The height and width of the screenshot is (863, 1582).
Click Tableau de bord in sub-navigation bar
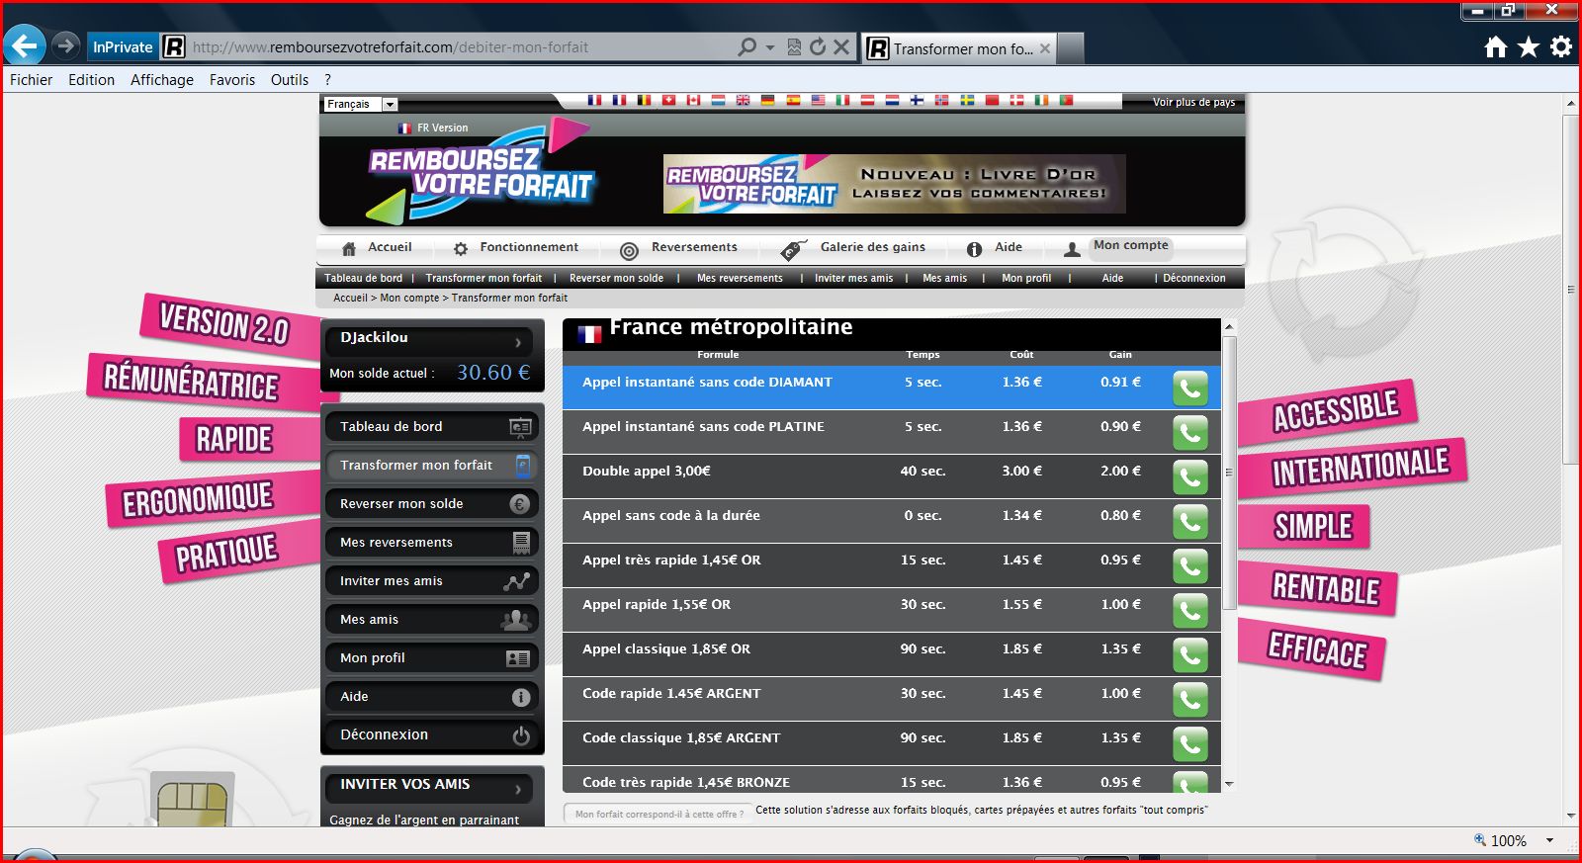[x=364, y=278]
